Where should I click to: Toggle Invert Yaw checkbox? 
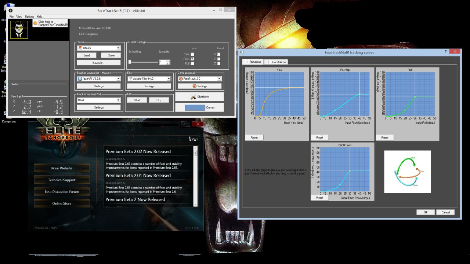pyautogui.click(x=192, y=54)
